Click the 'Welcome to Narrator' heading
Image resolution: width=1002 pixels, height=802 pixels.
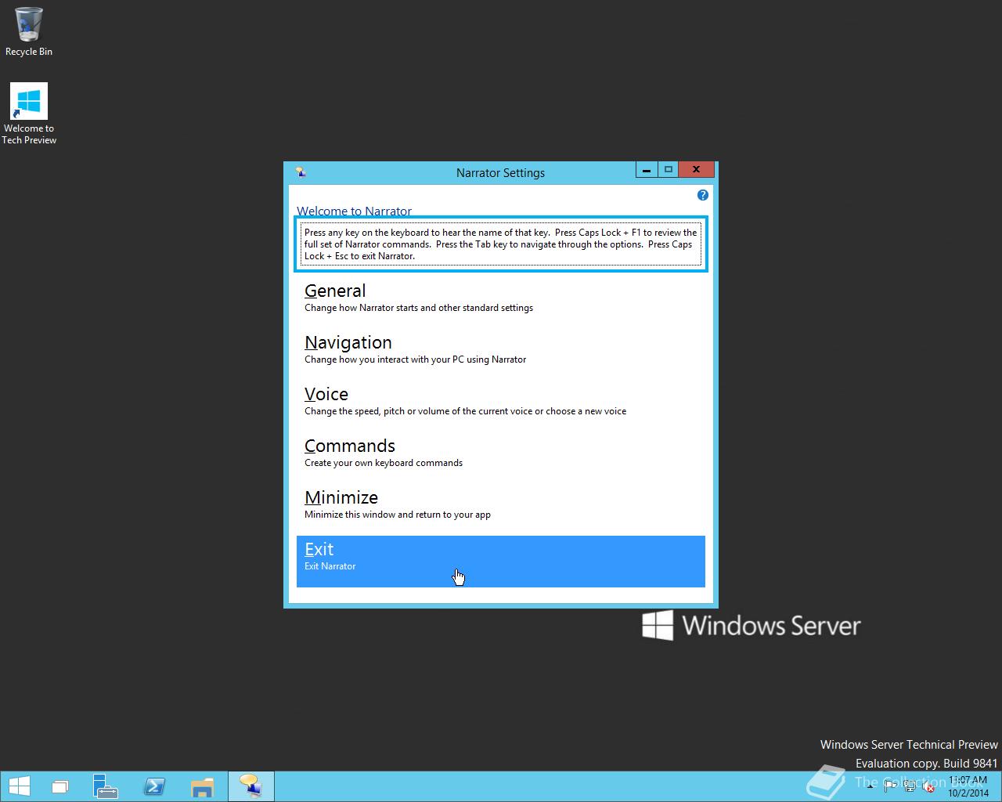pyautogui.click(x=354, y=211)
